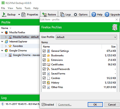Collapse the Google Chrome tree node
Image resolution: width=120 pixels, height=109 pixels.
[2, 51]
